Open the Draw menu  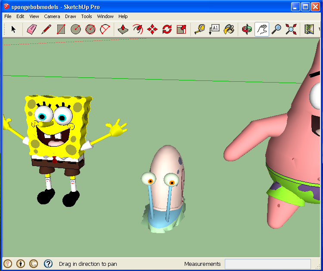(x=71, y=16)
